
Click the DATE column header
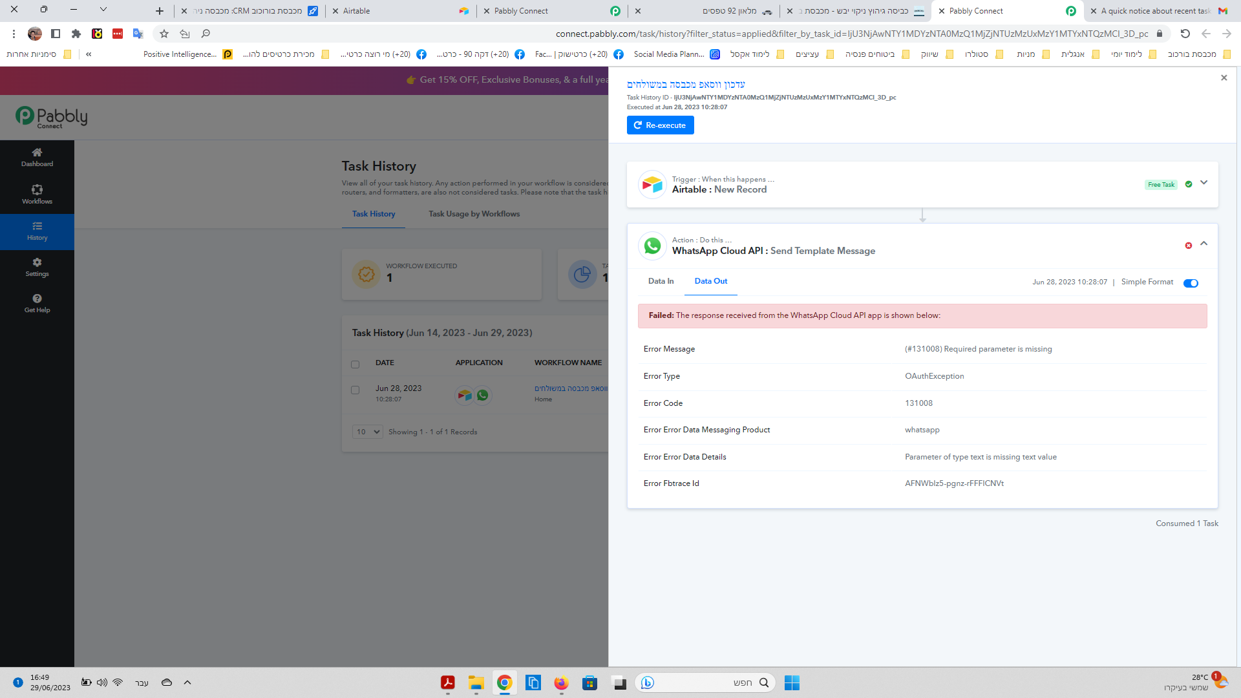[x=385, y=363]
